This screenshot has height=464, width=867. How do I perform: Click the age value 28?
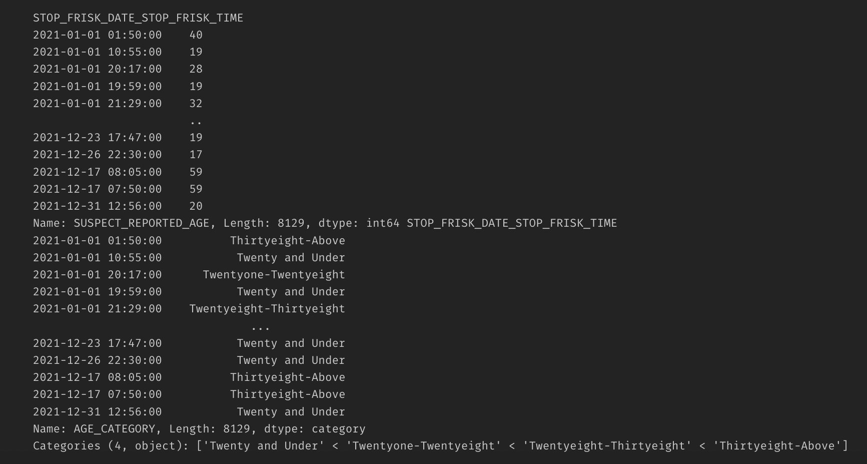[x=196, y=69]
